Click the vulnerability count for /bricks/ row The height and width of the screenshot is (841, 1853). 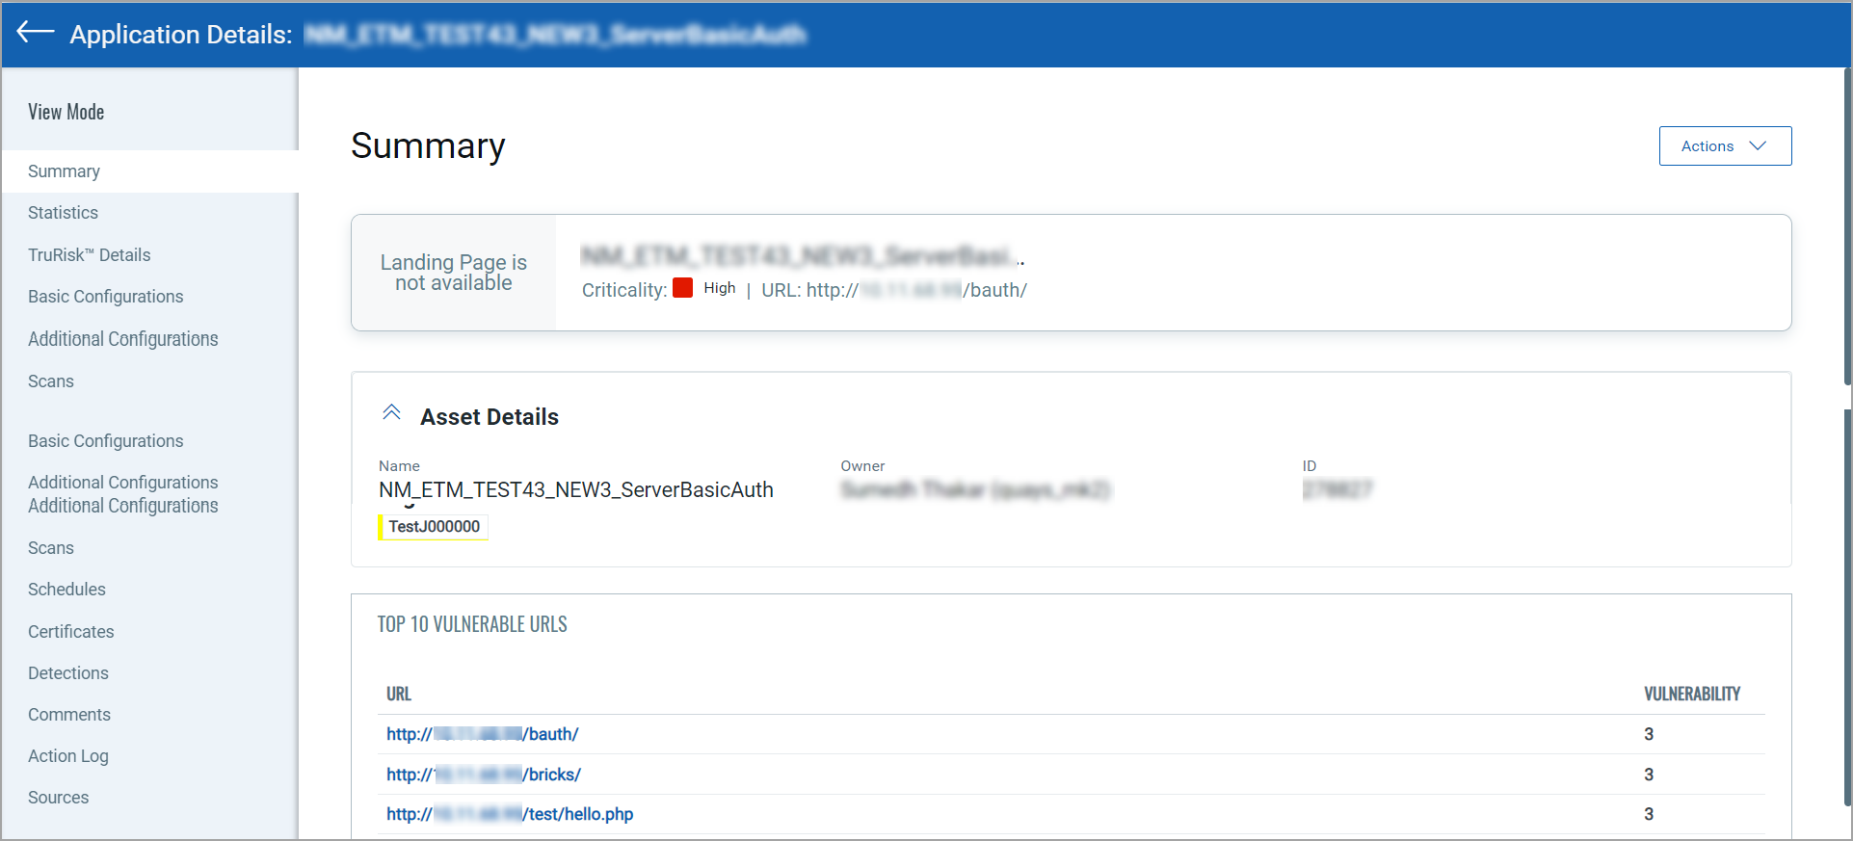tap(1649, 775)
